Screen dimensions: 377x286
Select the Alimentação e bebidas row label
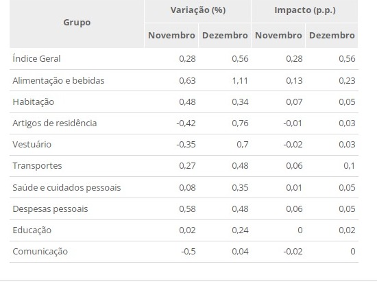pos(58,80)
